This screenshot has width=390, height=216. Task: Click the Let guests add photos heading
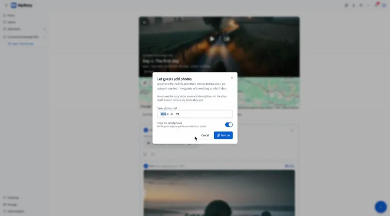click(x=174, y=79)
